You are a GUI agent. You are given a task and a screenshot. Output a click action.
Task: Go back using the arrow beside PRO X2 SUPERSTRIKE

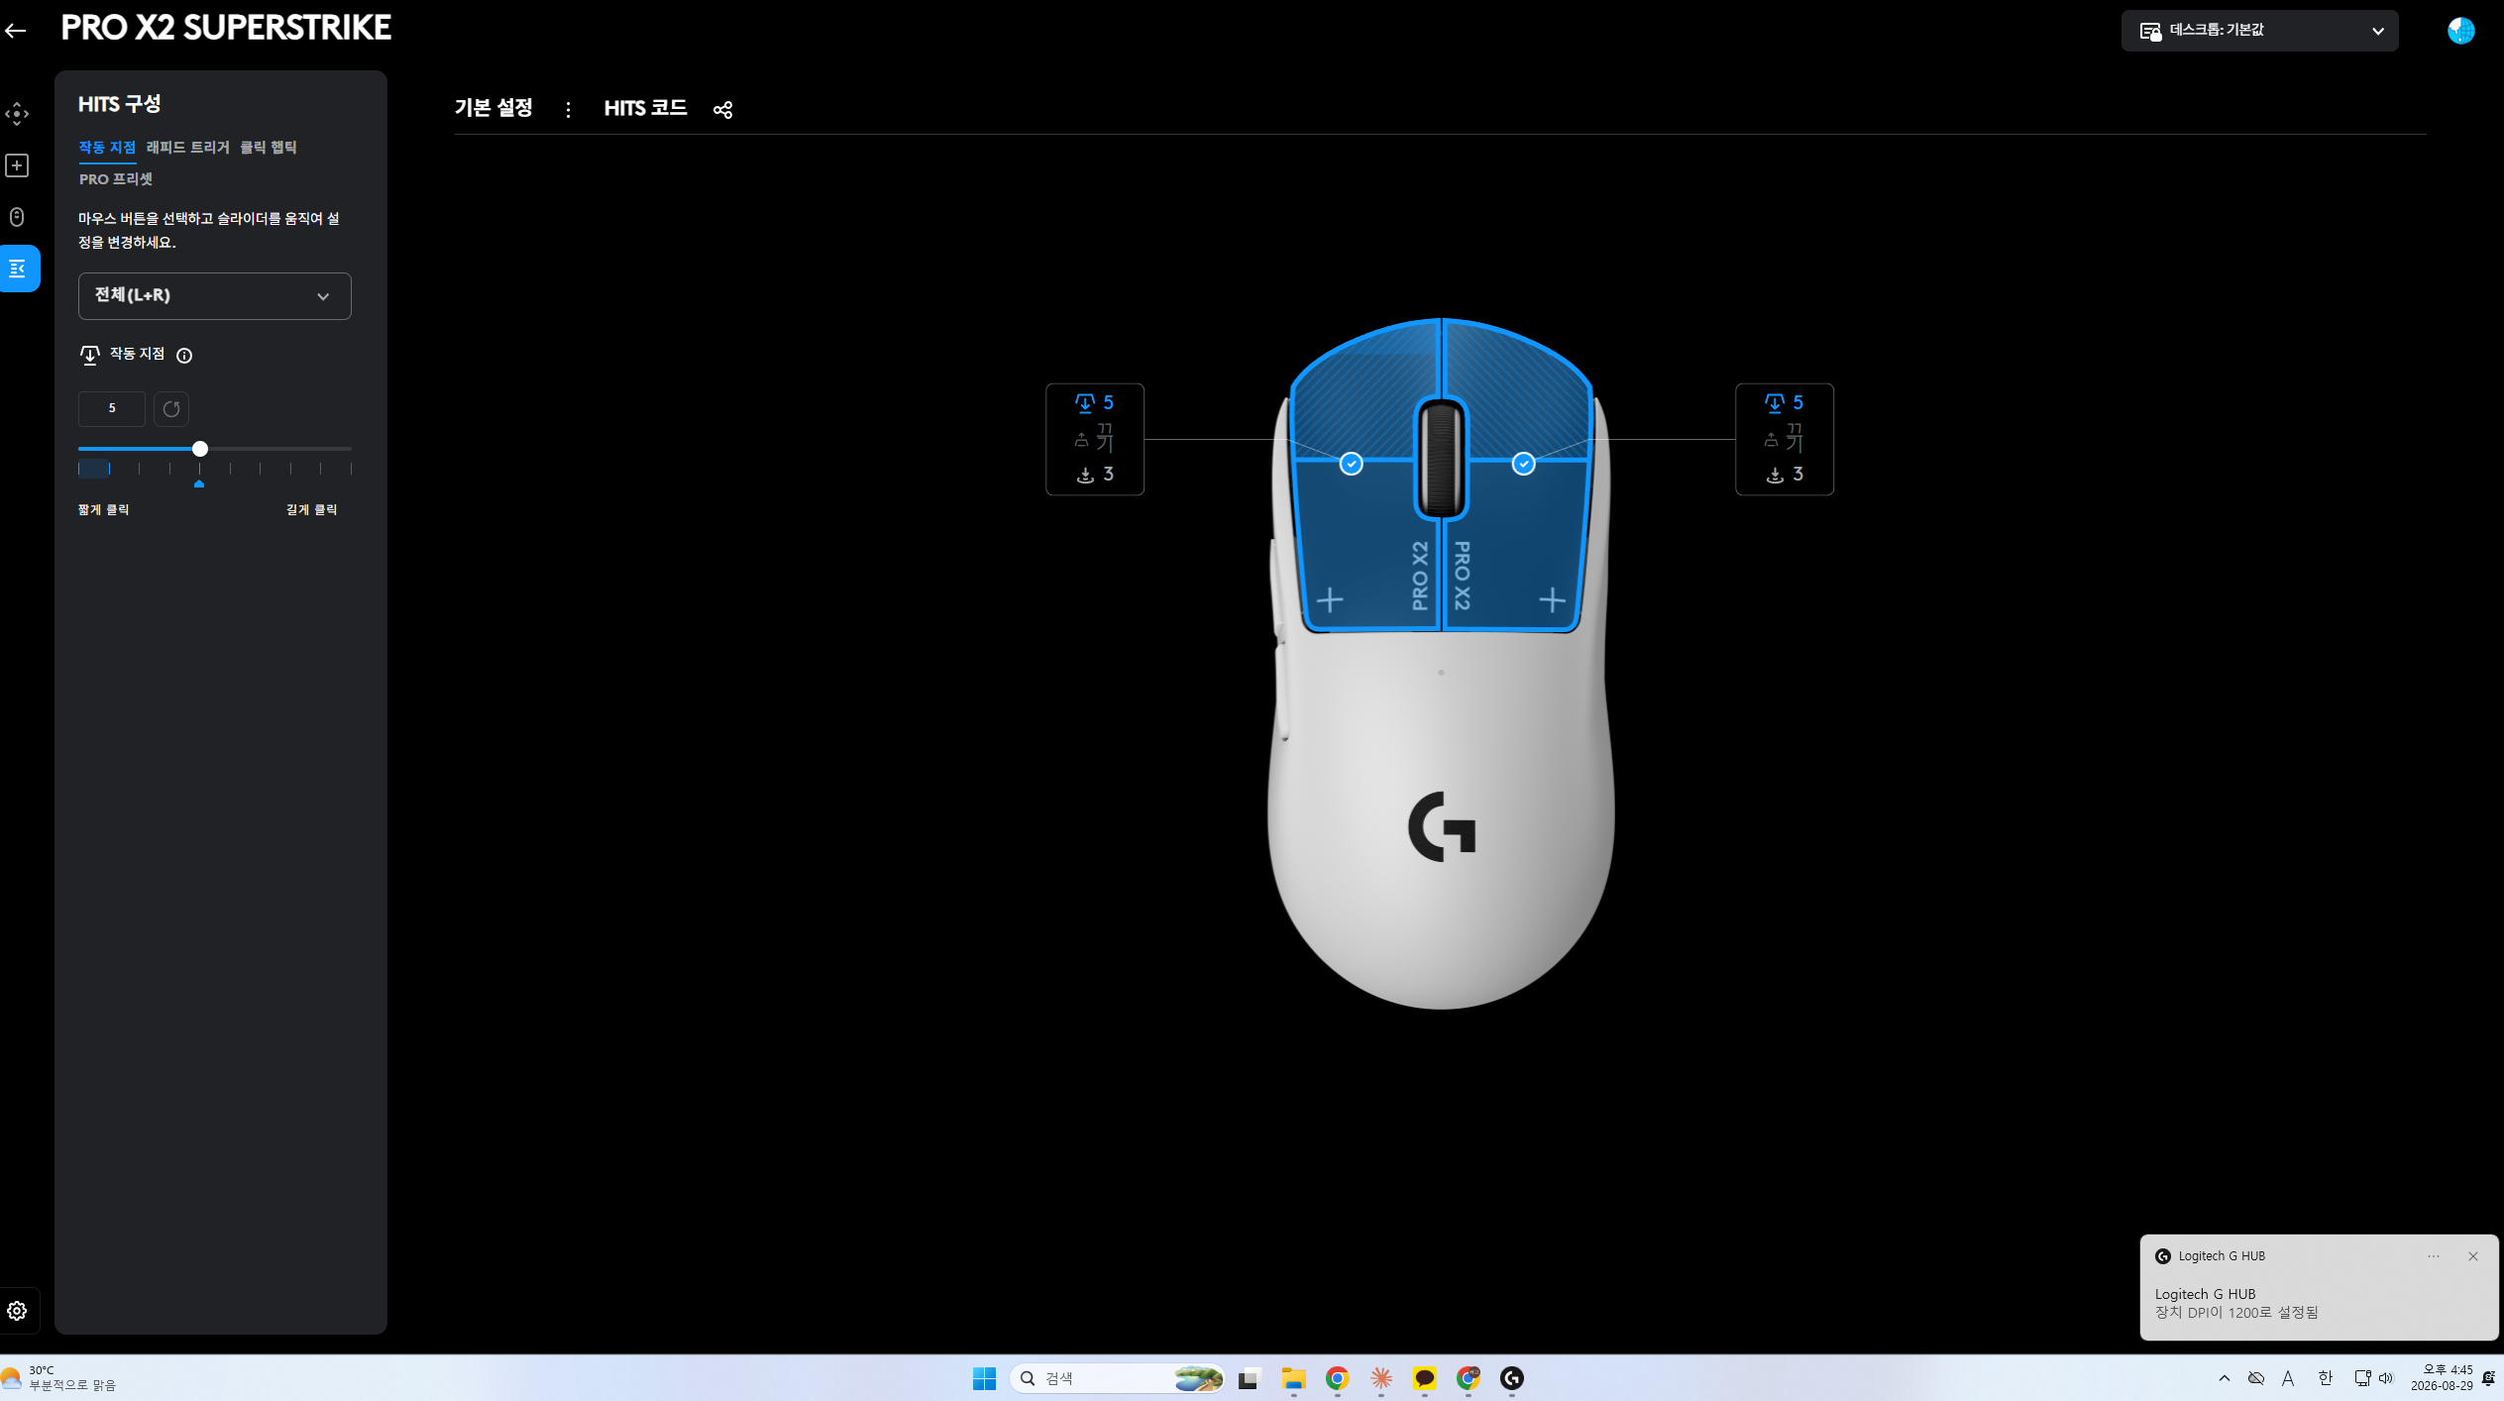pos(16,30)
